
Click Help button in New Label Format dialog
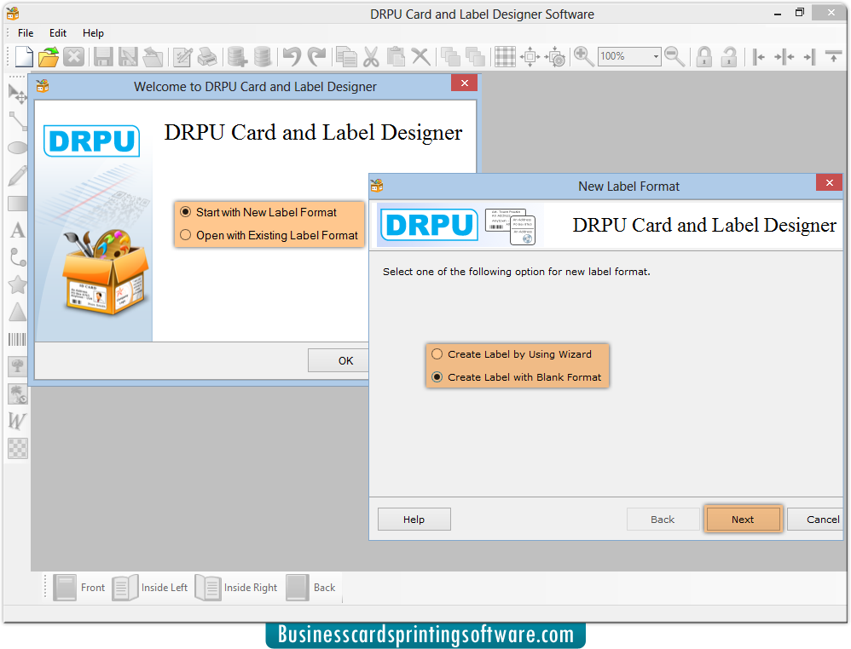[x=414, y=520]
